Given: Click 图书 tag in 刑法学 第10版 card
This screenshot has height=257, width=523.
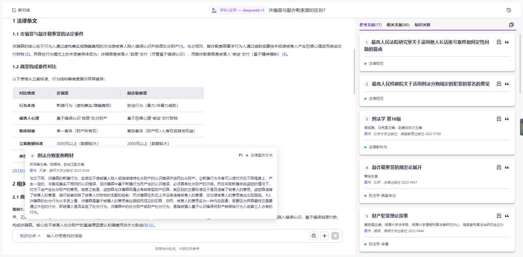Looking at the screenshot, I should [367, 134].
